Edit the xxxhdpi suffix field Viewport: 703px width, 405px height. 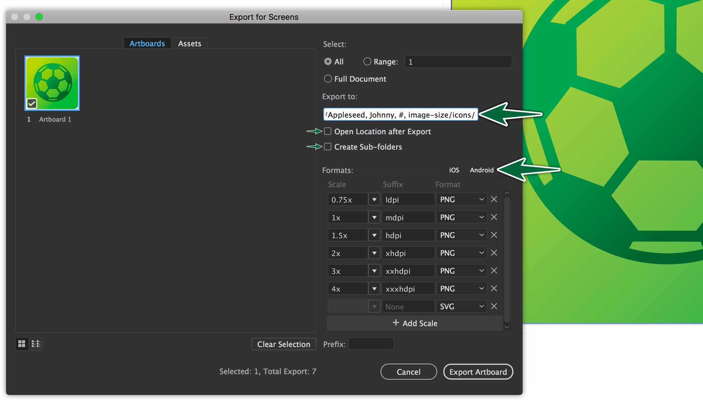point(408,289)
